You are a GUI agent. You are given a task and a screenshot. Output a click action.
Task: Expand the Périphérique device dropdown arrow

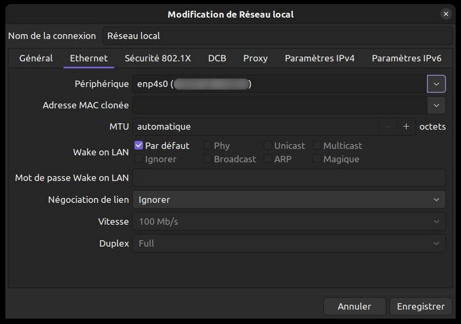(436, 84)
